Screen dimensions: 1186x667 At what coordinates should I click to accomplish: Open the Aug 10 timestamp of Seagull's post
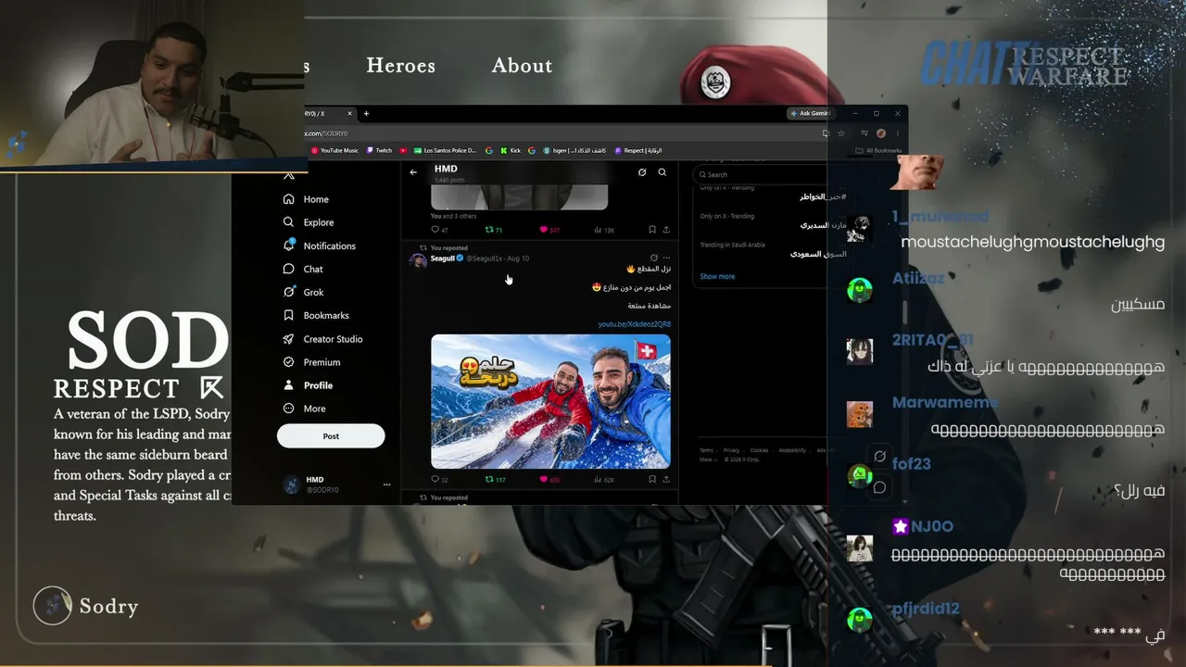(518, 258)
